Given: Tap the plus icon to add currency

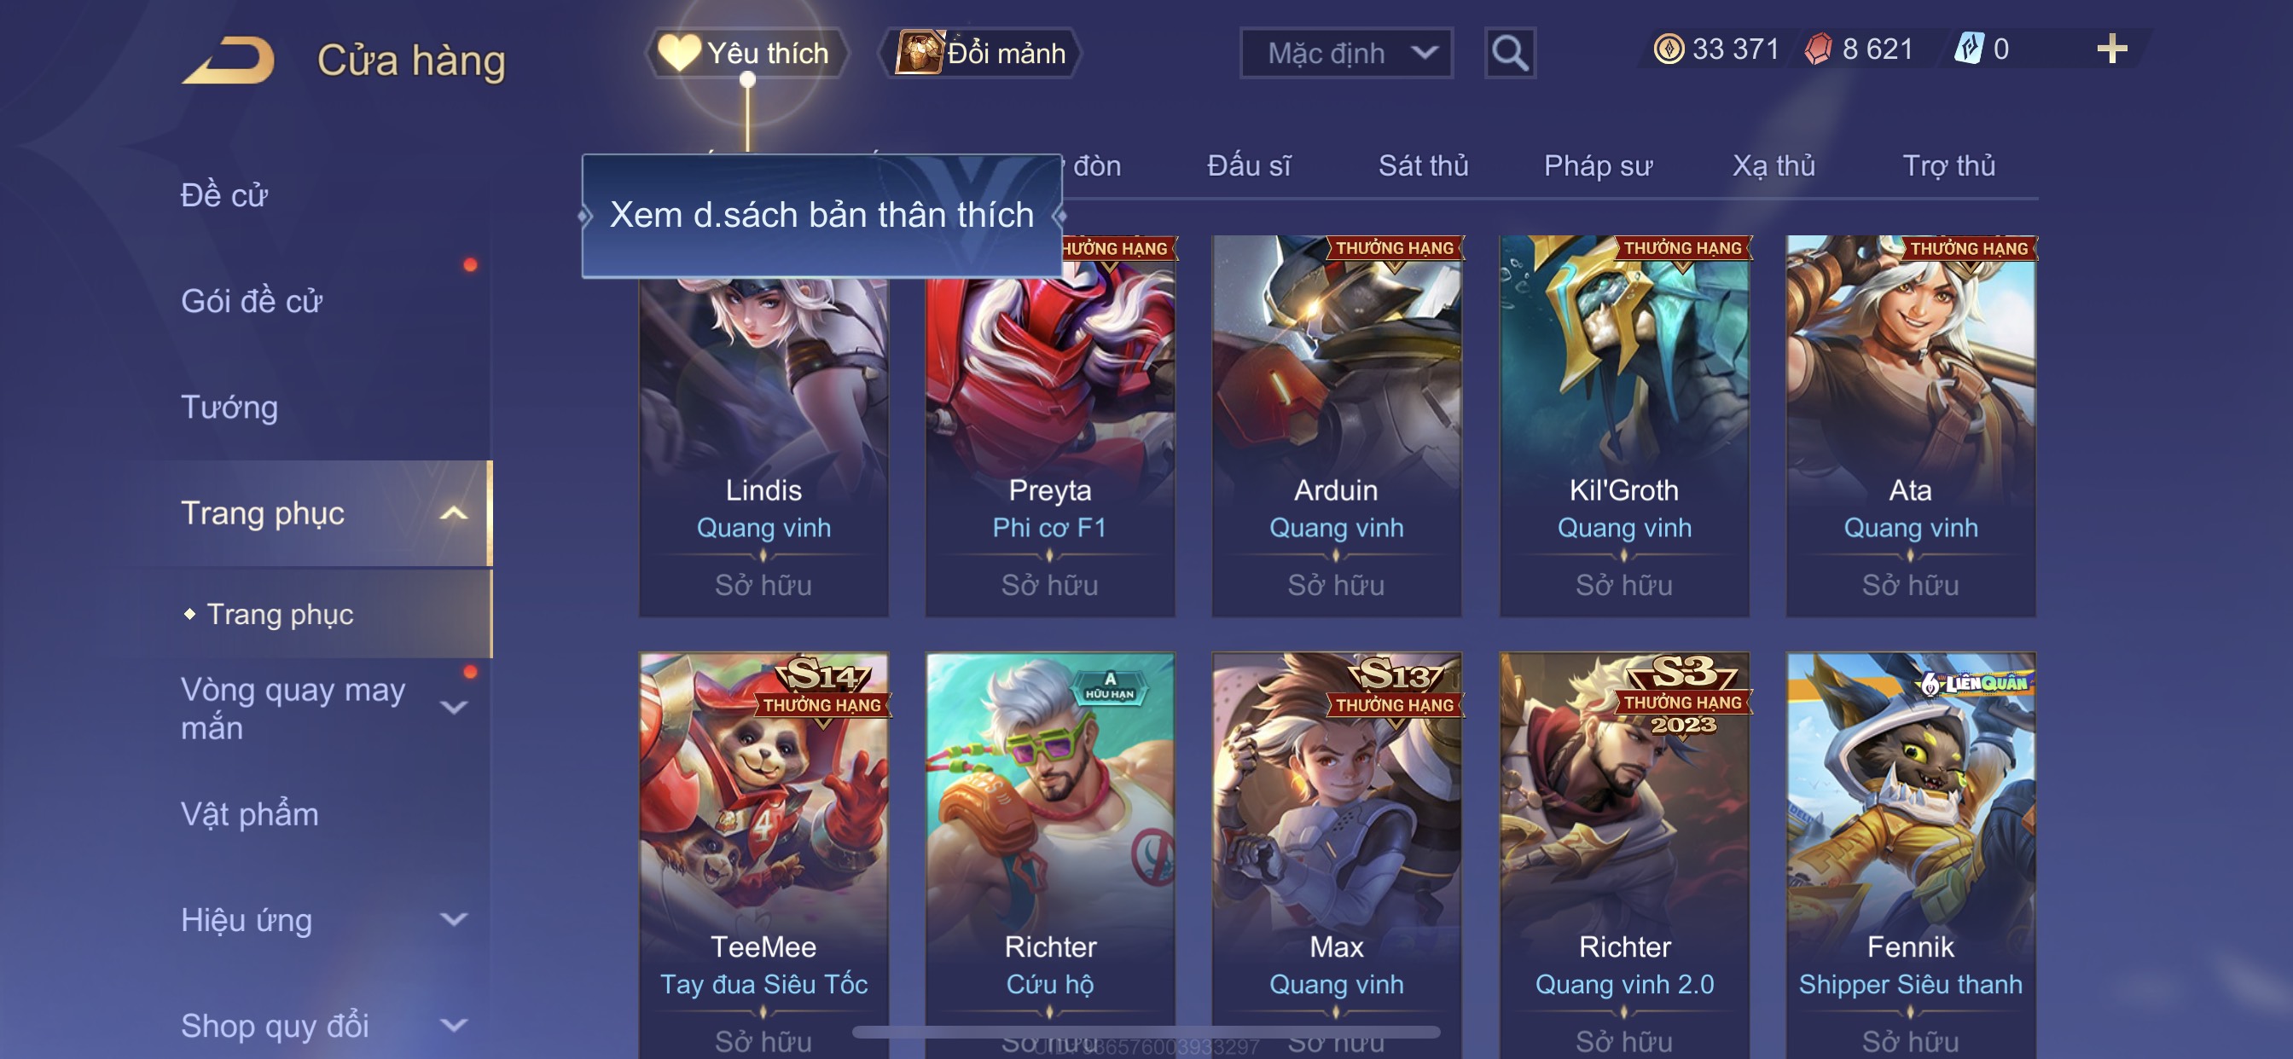Looking at the screenshot, I should tap(2111, 49).
